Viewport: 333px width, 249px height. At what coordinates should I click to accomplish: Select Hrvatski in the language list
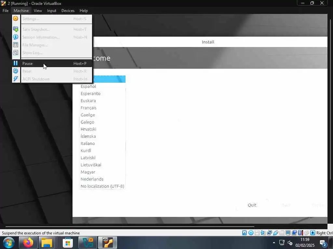(102, 129)
